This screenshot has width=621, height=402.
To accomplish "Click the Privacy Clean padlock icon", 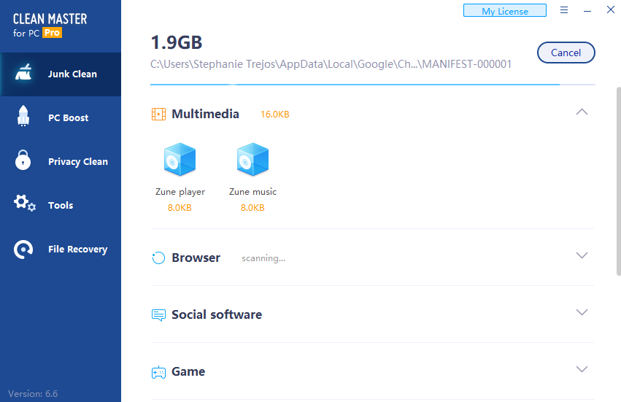I will [23, 161].
